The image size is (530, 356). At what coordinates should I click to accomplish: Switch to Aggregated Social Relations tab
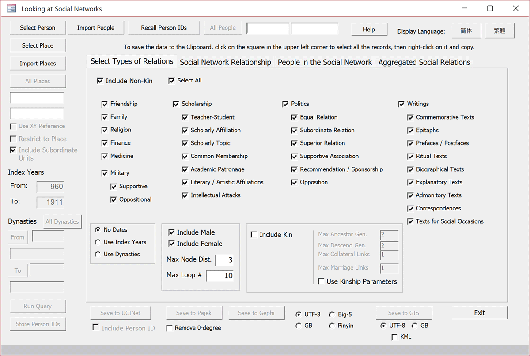tap(424, 62)
